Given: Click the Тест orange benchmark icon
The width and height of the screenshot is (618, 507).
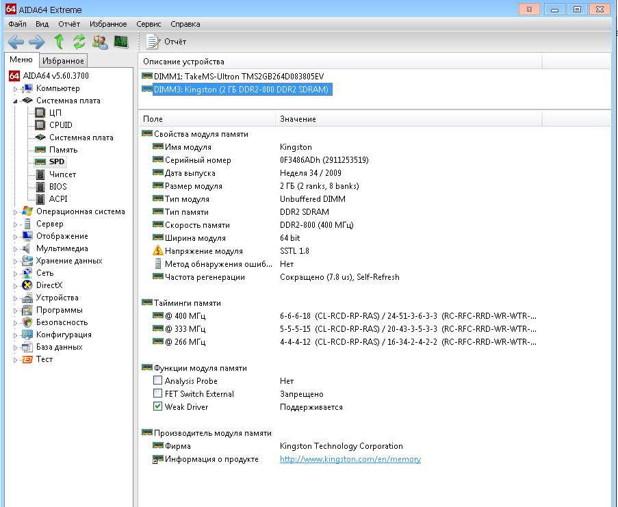Looking at the screenshot, I should click(27, 359).
